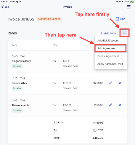Open the hamburger menu icon
The image size is (135, 145).
pos(128,7)
